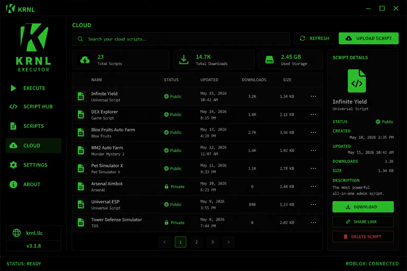
Task: Open options menu for Blox Fruits Auto Farm
Action: pos(313,132)
